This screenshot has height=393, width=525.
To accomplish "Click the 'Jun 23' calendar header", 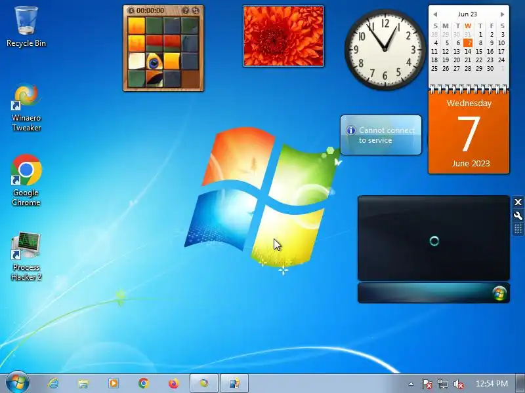I will (467, 14).
